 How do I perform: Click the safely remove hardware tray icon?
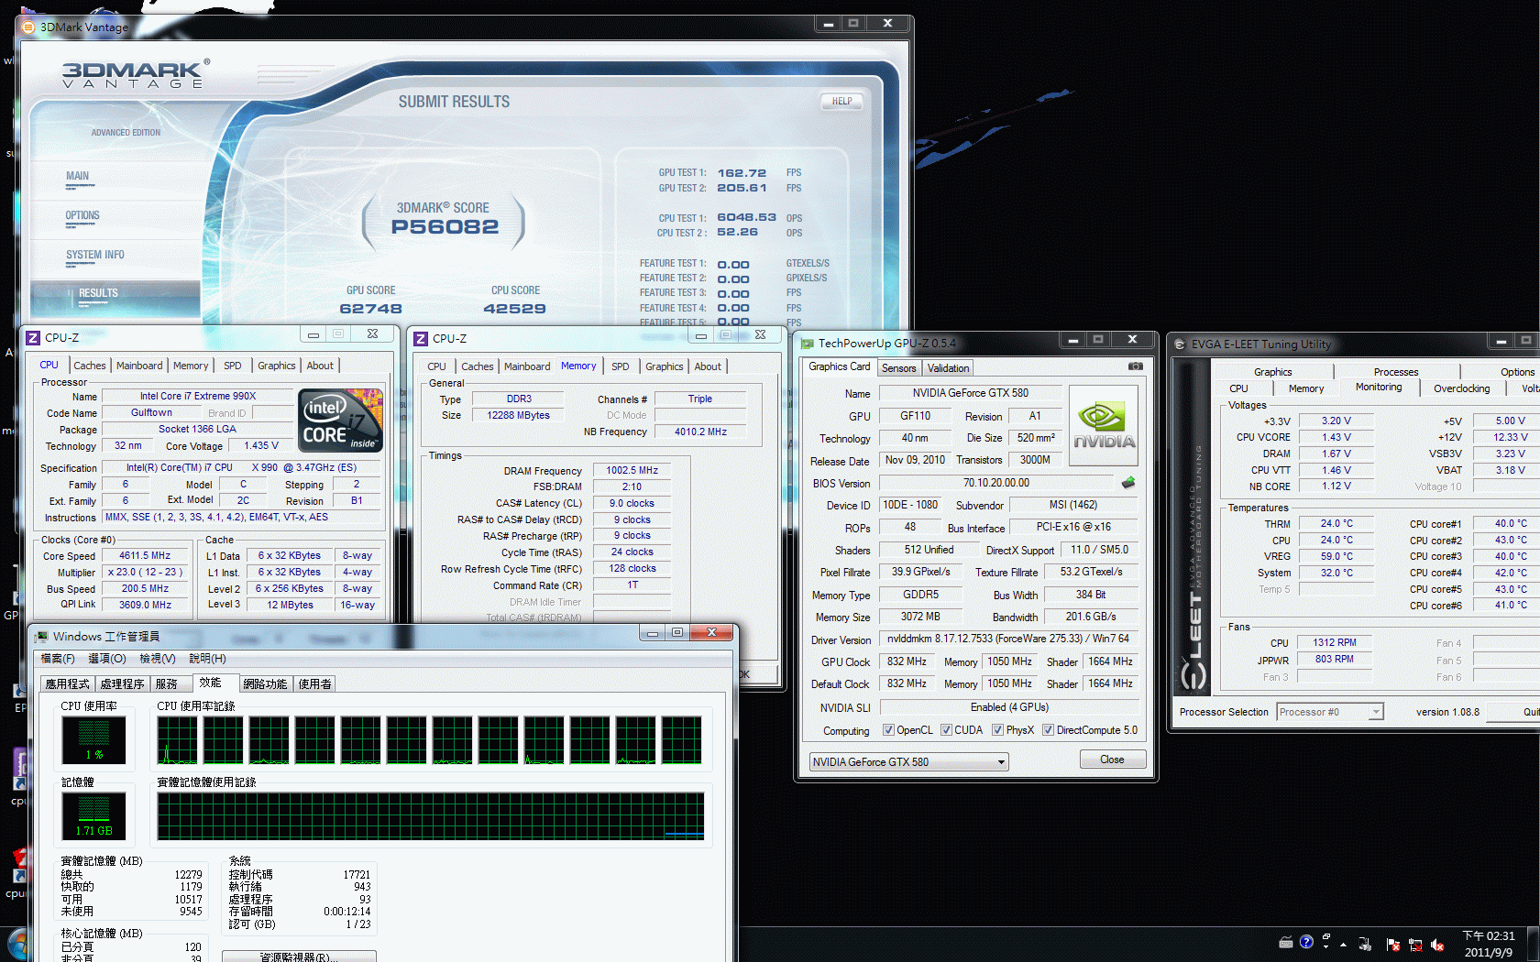click(1365, 945)
